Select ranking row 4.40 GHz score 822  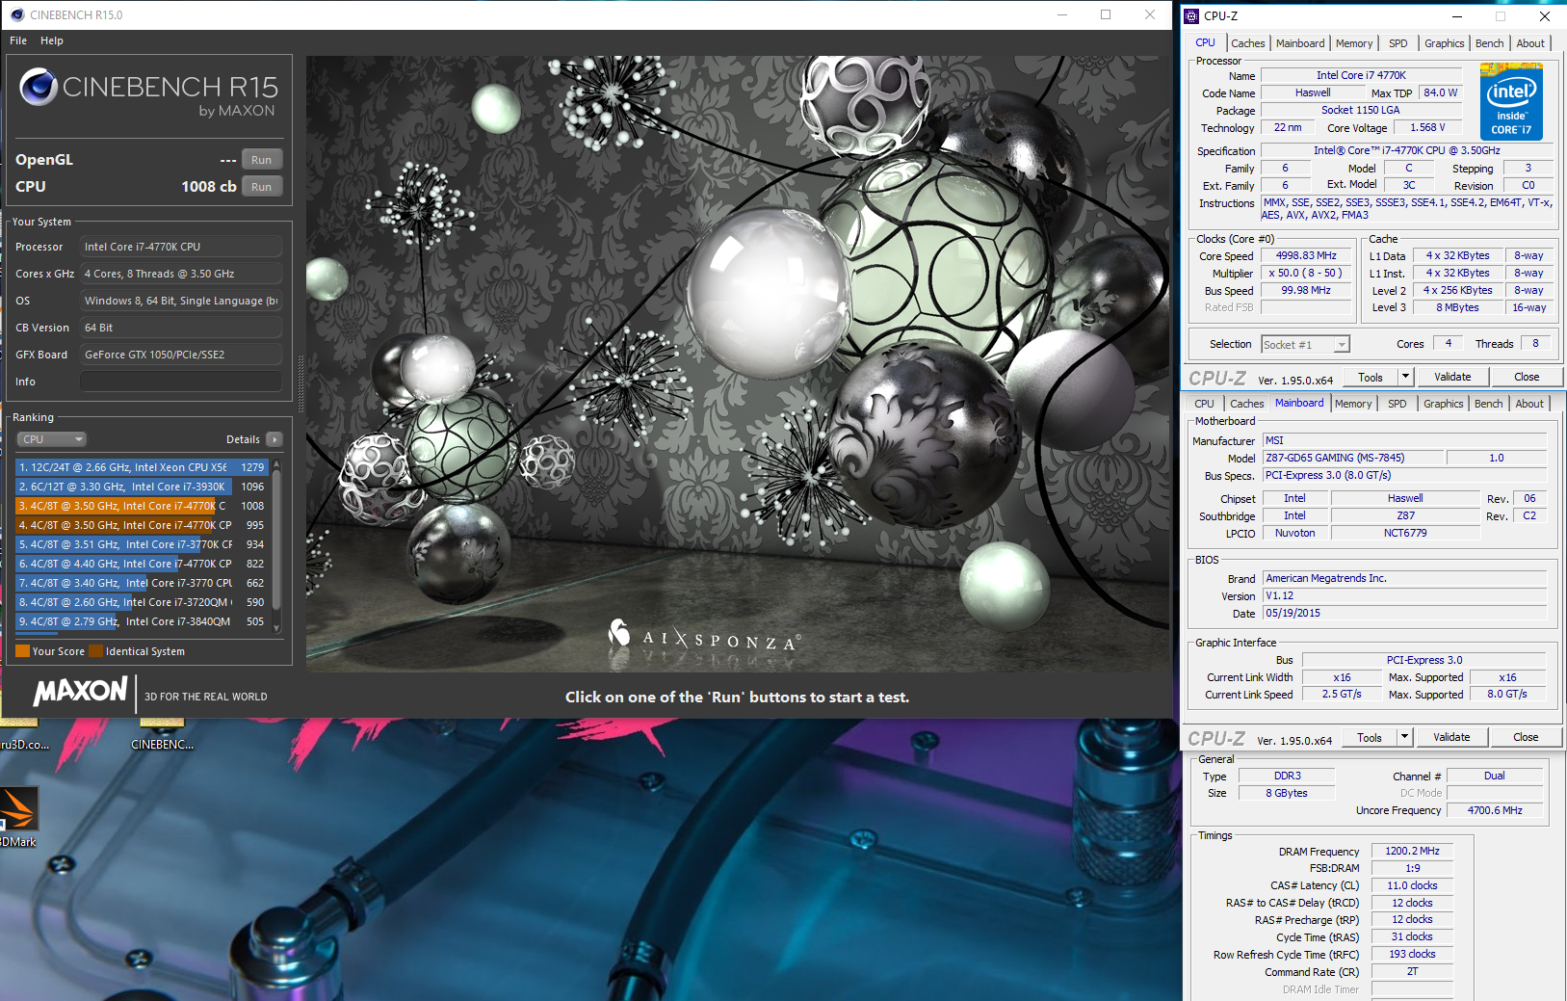pyautogui.click(x=142, y=564)
